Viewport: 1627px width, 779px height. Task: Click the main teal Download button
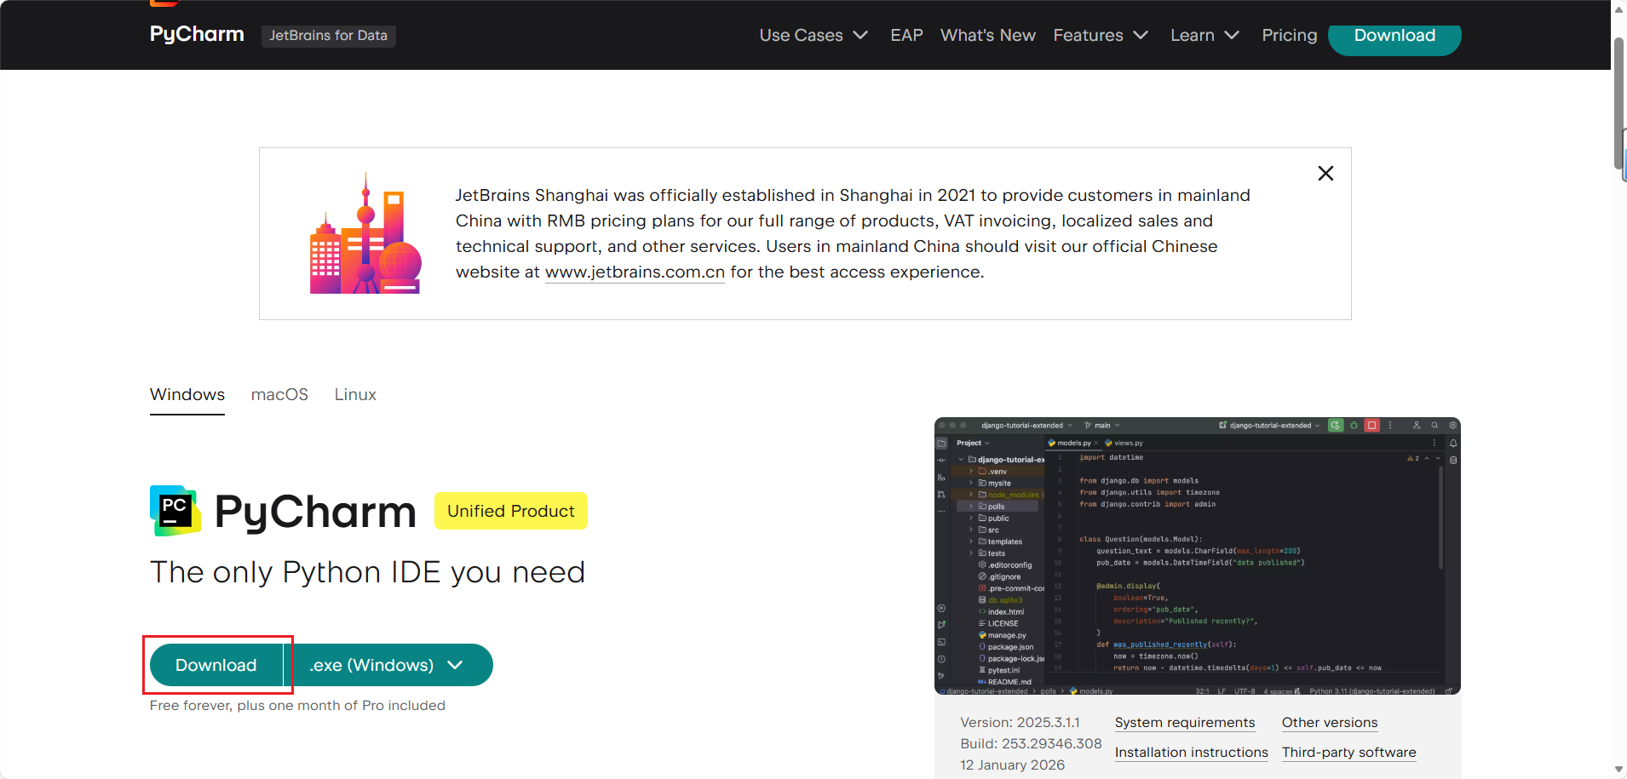[x=216, y=665]
